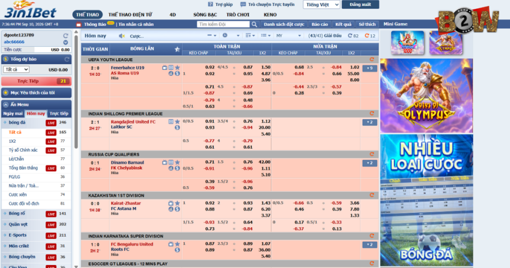Open the Tất cả forecast dropdown

coord(16,70)
